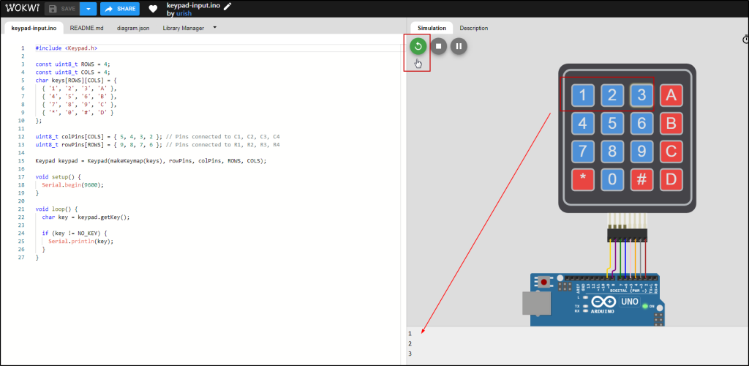Viewport: 749px width, 366px height.
Task: Open the author link urish
Action: pyautogui.click(x=184, y=13)
